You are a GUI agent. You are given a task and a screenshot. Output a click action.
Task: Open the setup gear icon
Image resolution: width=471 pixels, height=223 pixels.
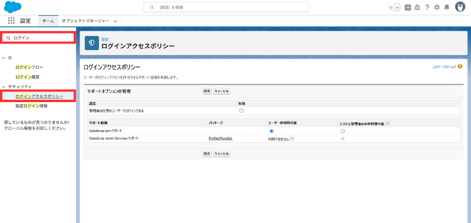[437, 8]
